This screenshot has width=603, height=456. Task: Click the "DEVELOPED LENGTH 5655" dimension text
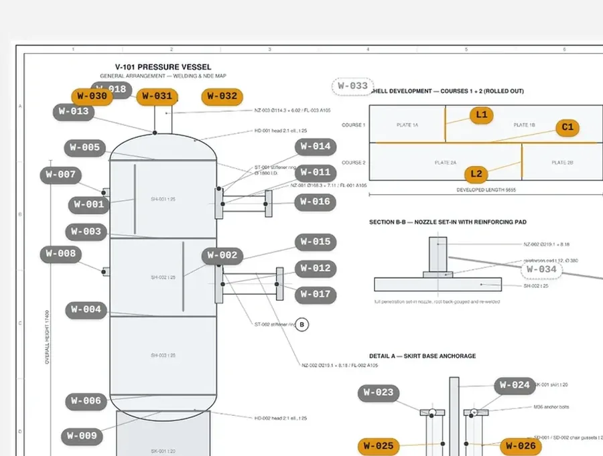click(486, 190)
